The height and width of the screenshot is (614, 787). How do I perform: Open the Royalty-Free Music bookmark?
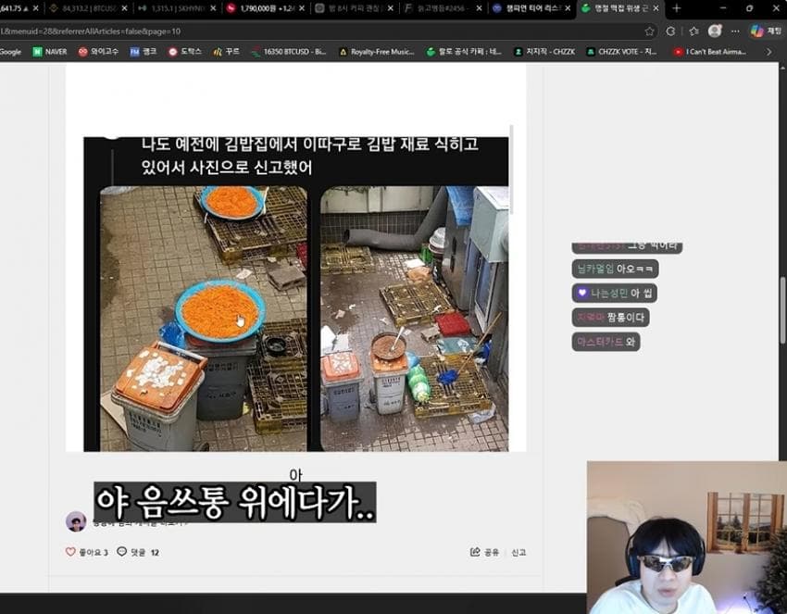[377, 52]
